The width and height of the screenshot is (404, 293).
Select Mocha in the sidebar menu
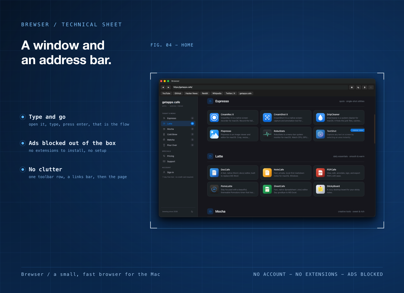click(x=178, y=129)
